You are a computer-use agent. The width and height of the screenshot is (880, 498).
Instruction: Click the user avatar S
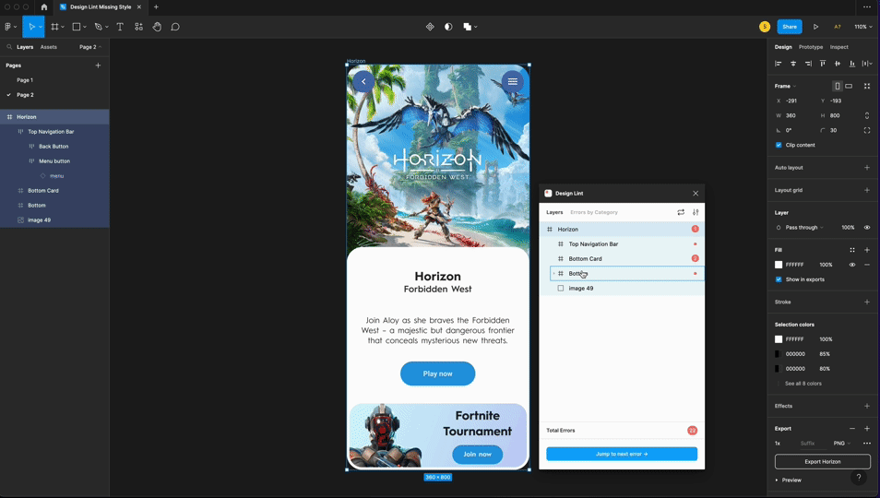[765, 27]
